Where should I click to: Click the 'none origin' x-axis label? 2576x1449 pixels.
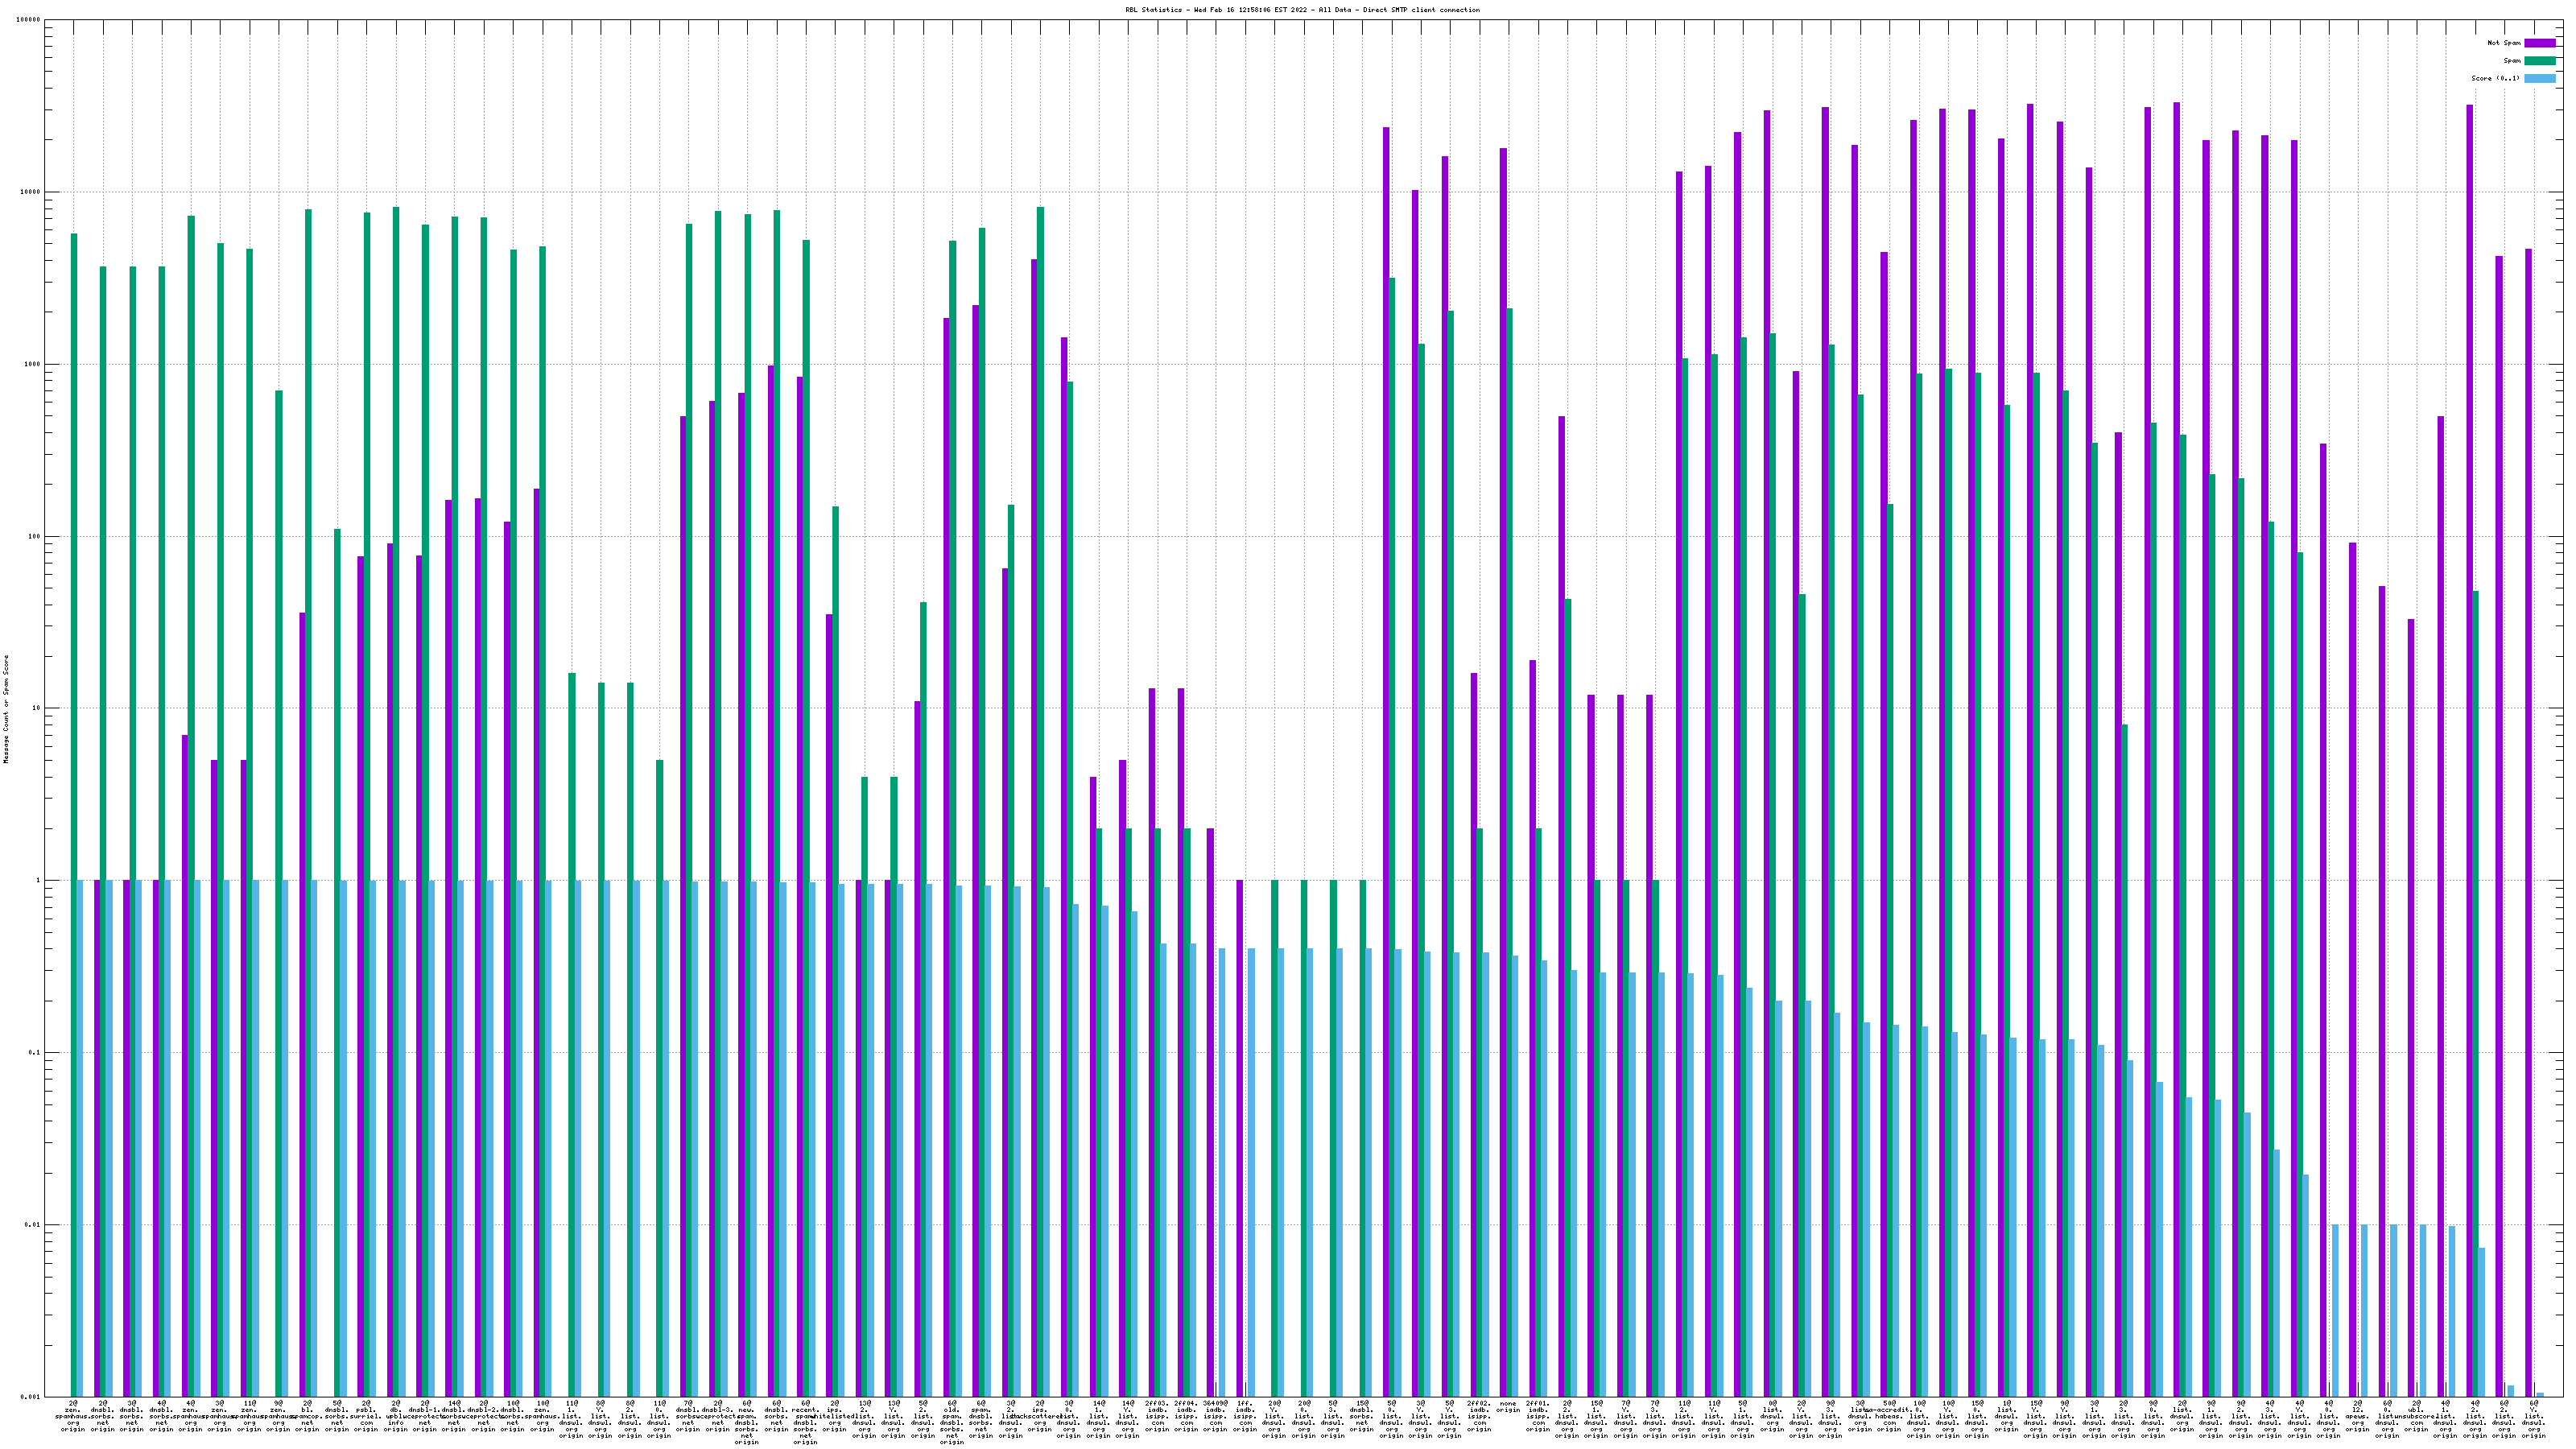click(1508, 1407)
